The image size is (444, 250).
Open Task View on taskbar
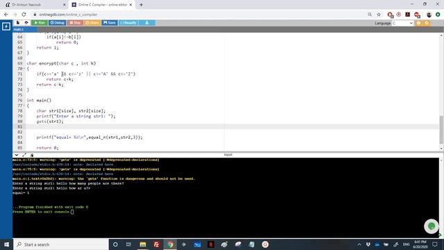pyautogui.click(x=128, y=244)
